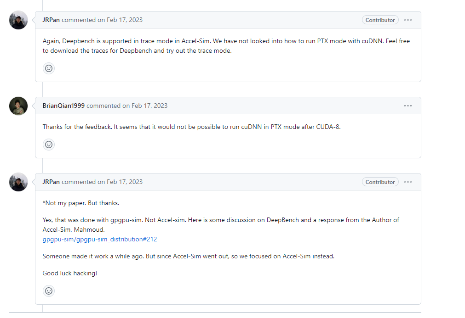Click the BrianQian1999 username link
The width and height of the screenshot is (465, 318).
(x=63, y=106)
